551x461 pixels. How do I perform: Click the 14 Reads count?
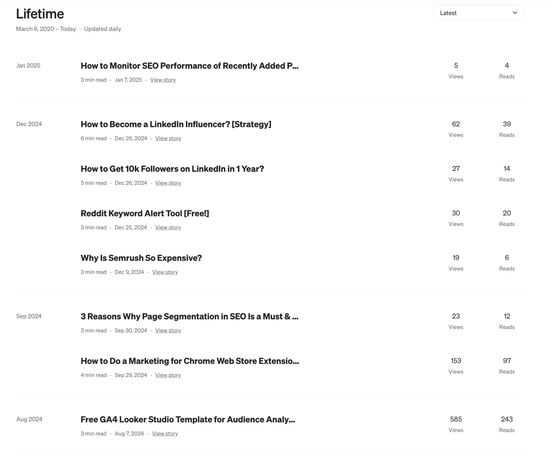pyautogui.click(x=507, y=169)
